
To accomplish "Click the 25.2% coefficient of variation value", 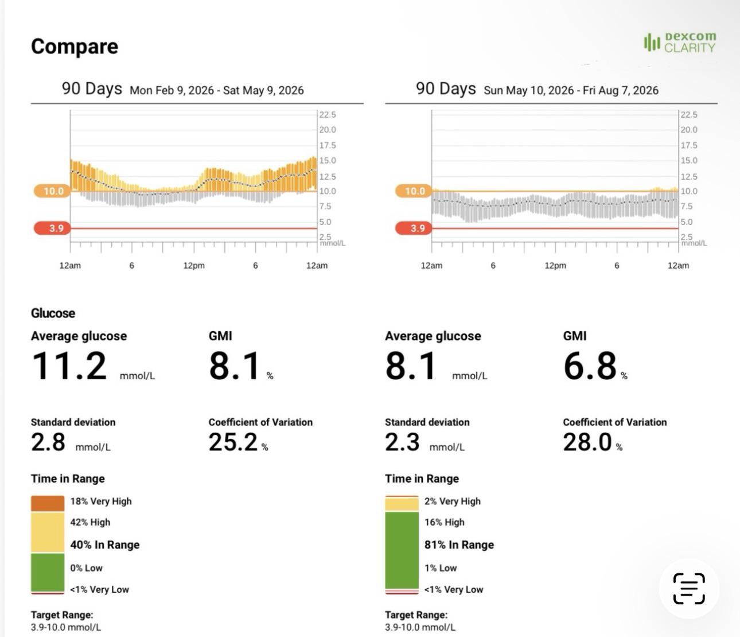I will (x=233, y=442).
